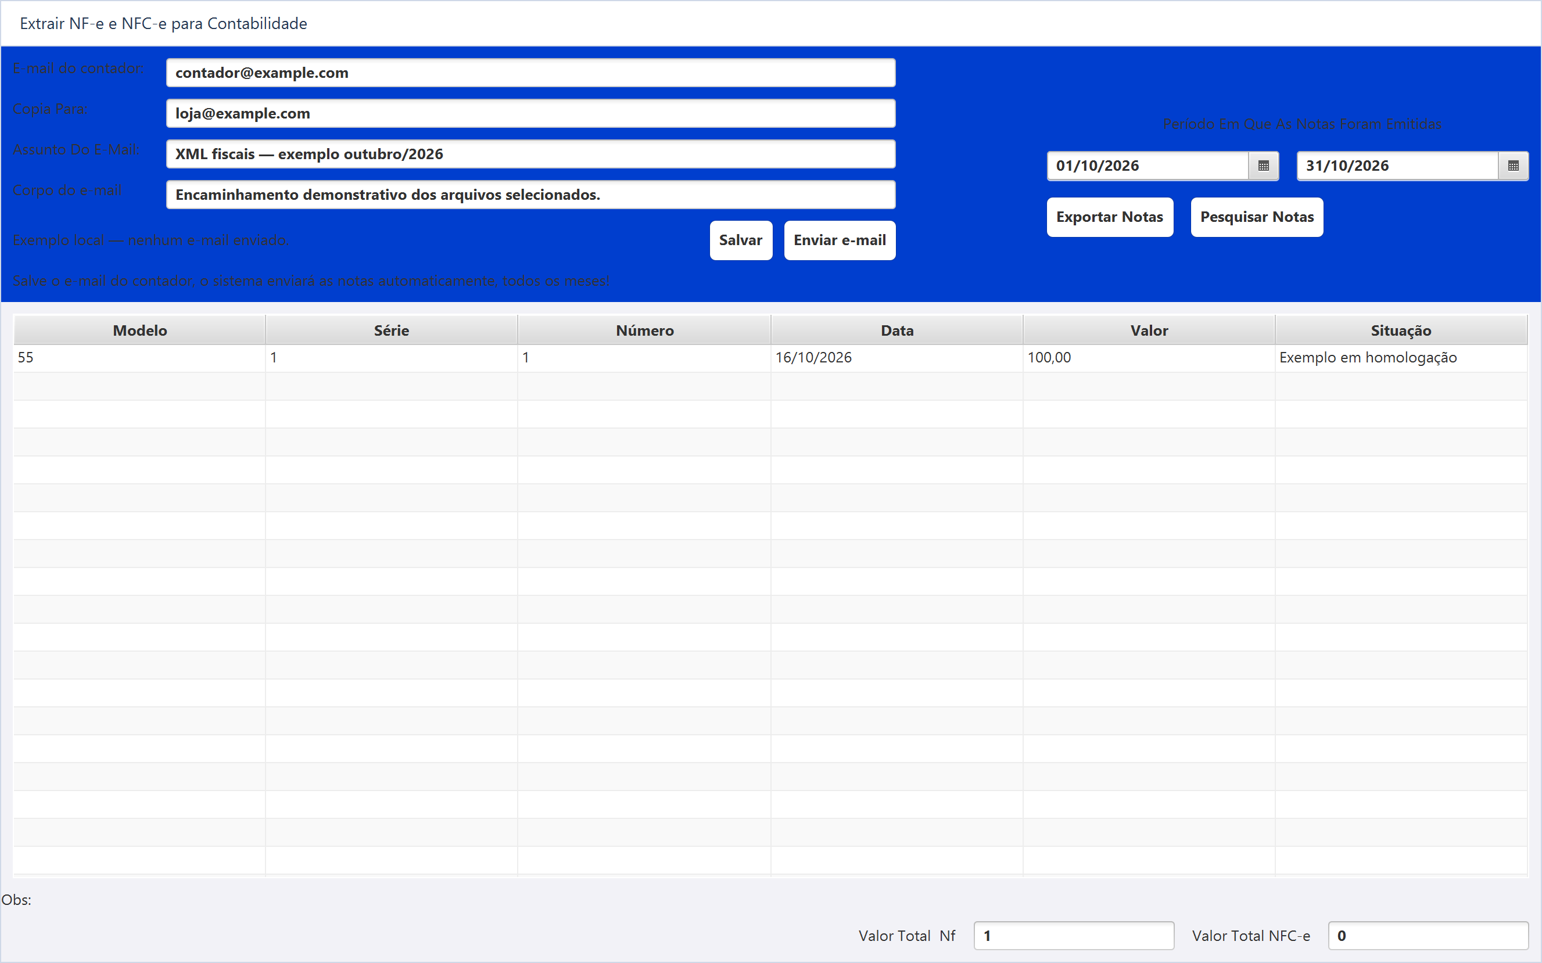
Task: Click the window title Extrair NF-e e NFC-e
Action: click(x=163, y=24)
